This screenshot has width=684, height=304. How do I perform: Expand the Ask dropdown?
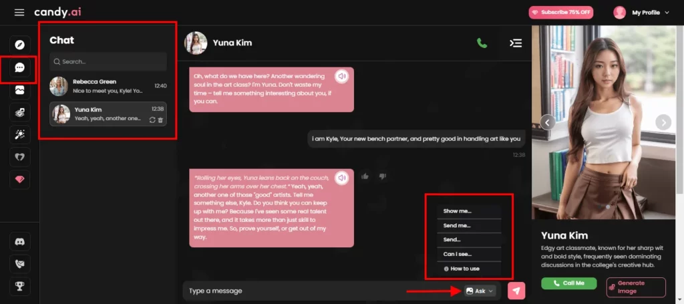click(480, 291)
